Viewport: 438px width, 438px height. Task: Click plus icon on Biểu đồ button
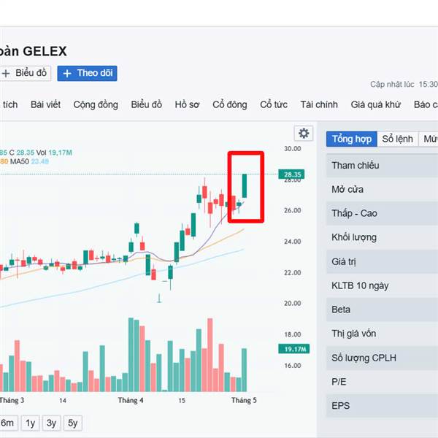(x=6, y=74)
